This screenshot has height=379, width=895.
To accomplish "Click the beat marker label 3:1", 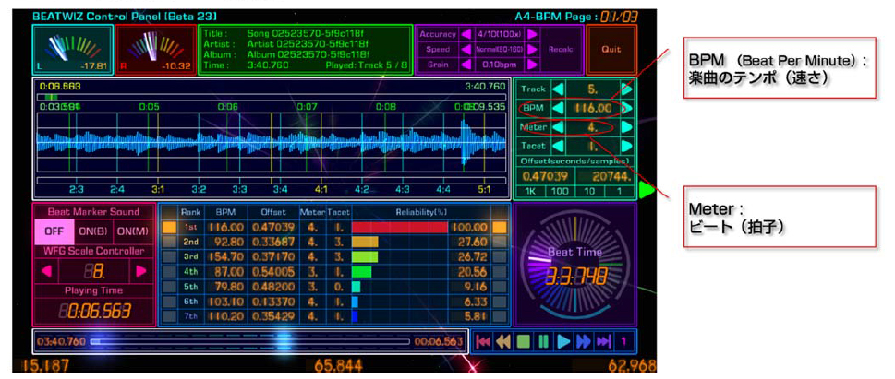I will pyautogui.click(x=158, y=189).
